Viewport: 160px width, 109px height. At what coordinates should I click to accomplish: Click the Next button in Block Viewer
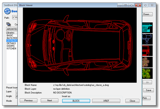49,100
